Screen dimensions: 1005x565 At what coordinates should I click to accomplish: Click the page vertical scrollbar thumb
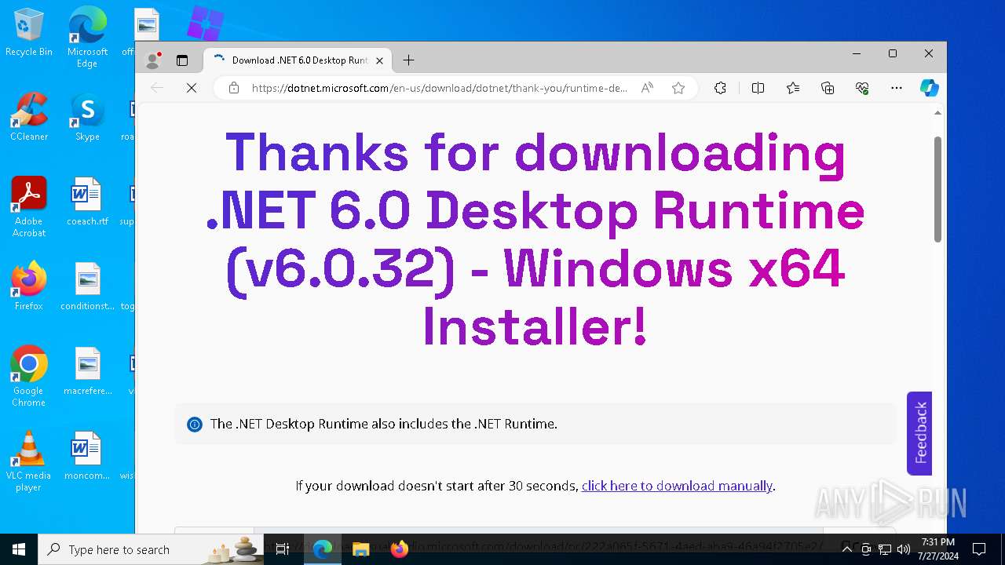[x=937, y=188]
